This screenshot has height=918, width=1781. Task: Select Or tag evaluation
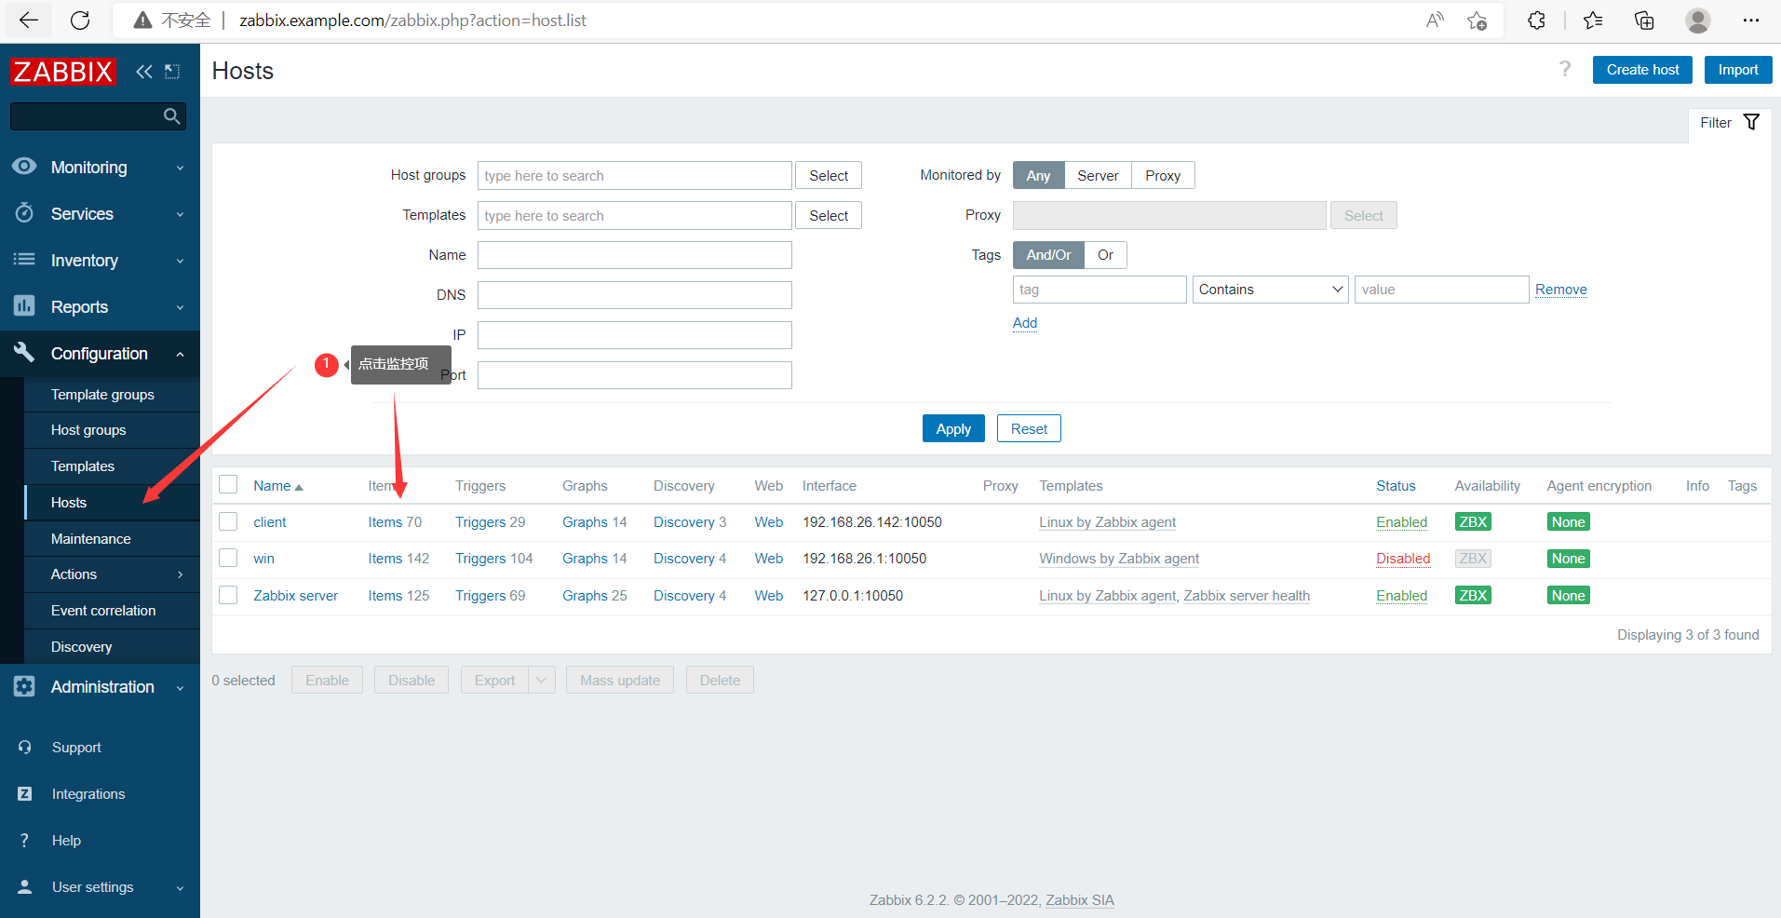1105,255
